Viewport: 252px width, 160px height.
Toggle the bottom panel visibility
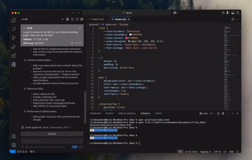[x=232, y=13]
